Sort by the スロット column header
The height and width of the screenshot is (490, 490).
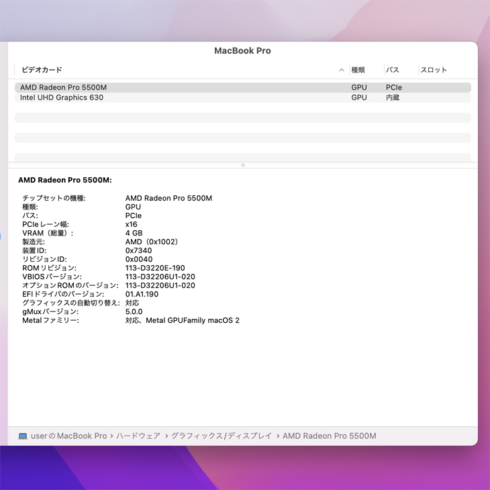click(x=434, y=70)
